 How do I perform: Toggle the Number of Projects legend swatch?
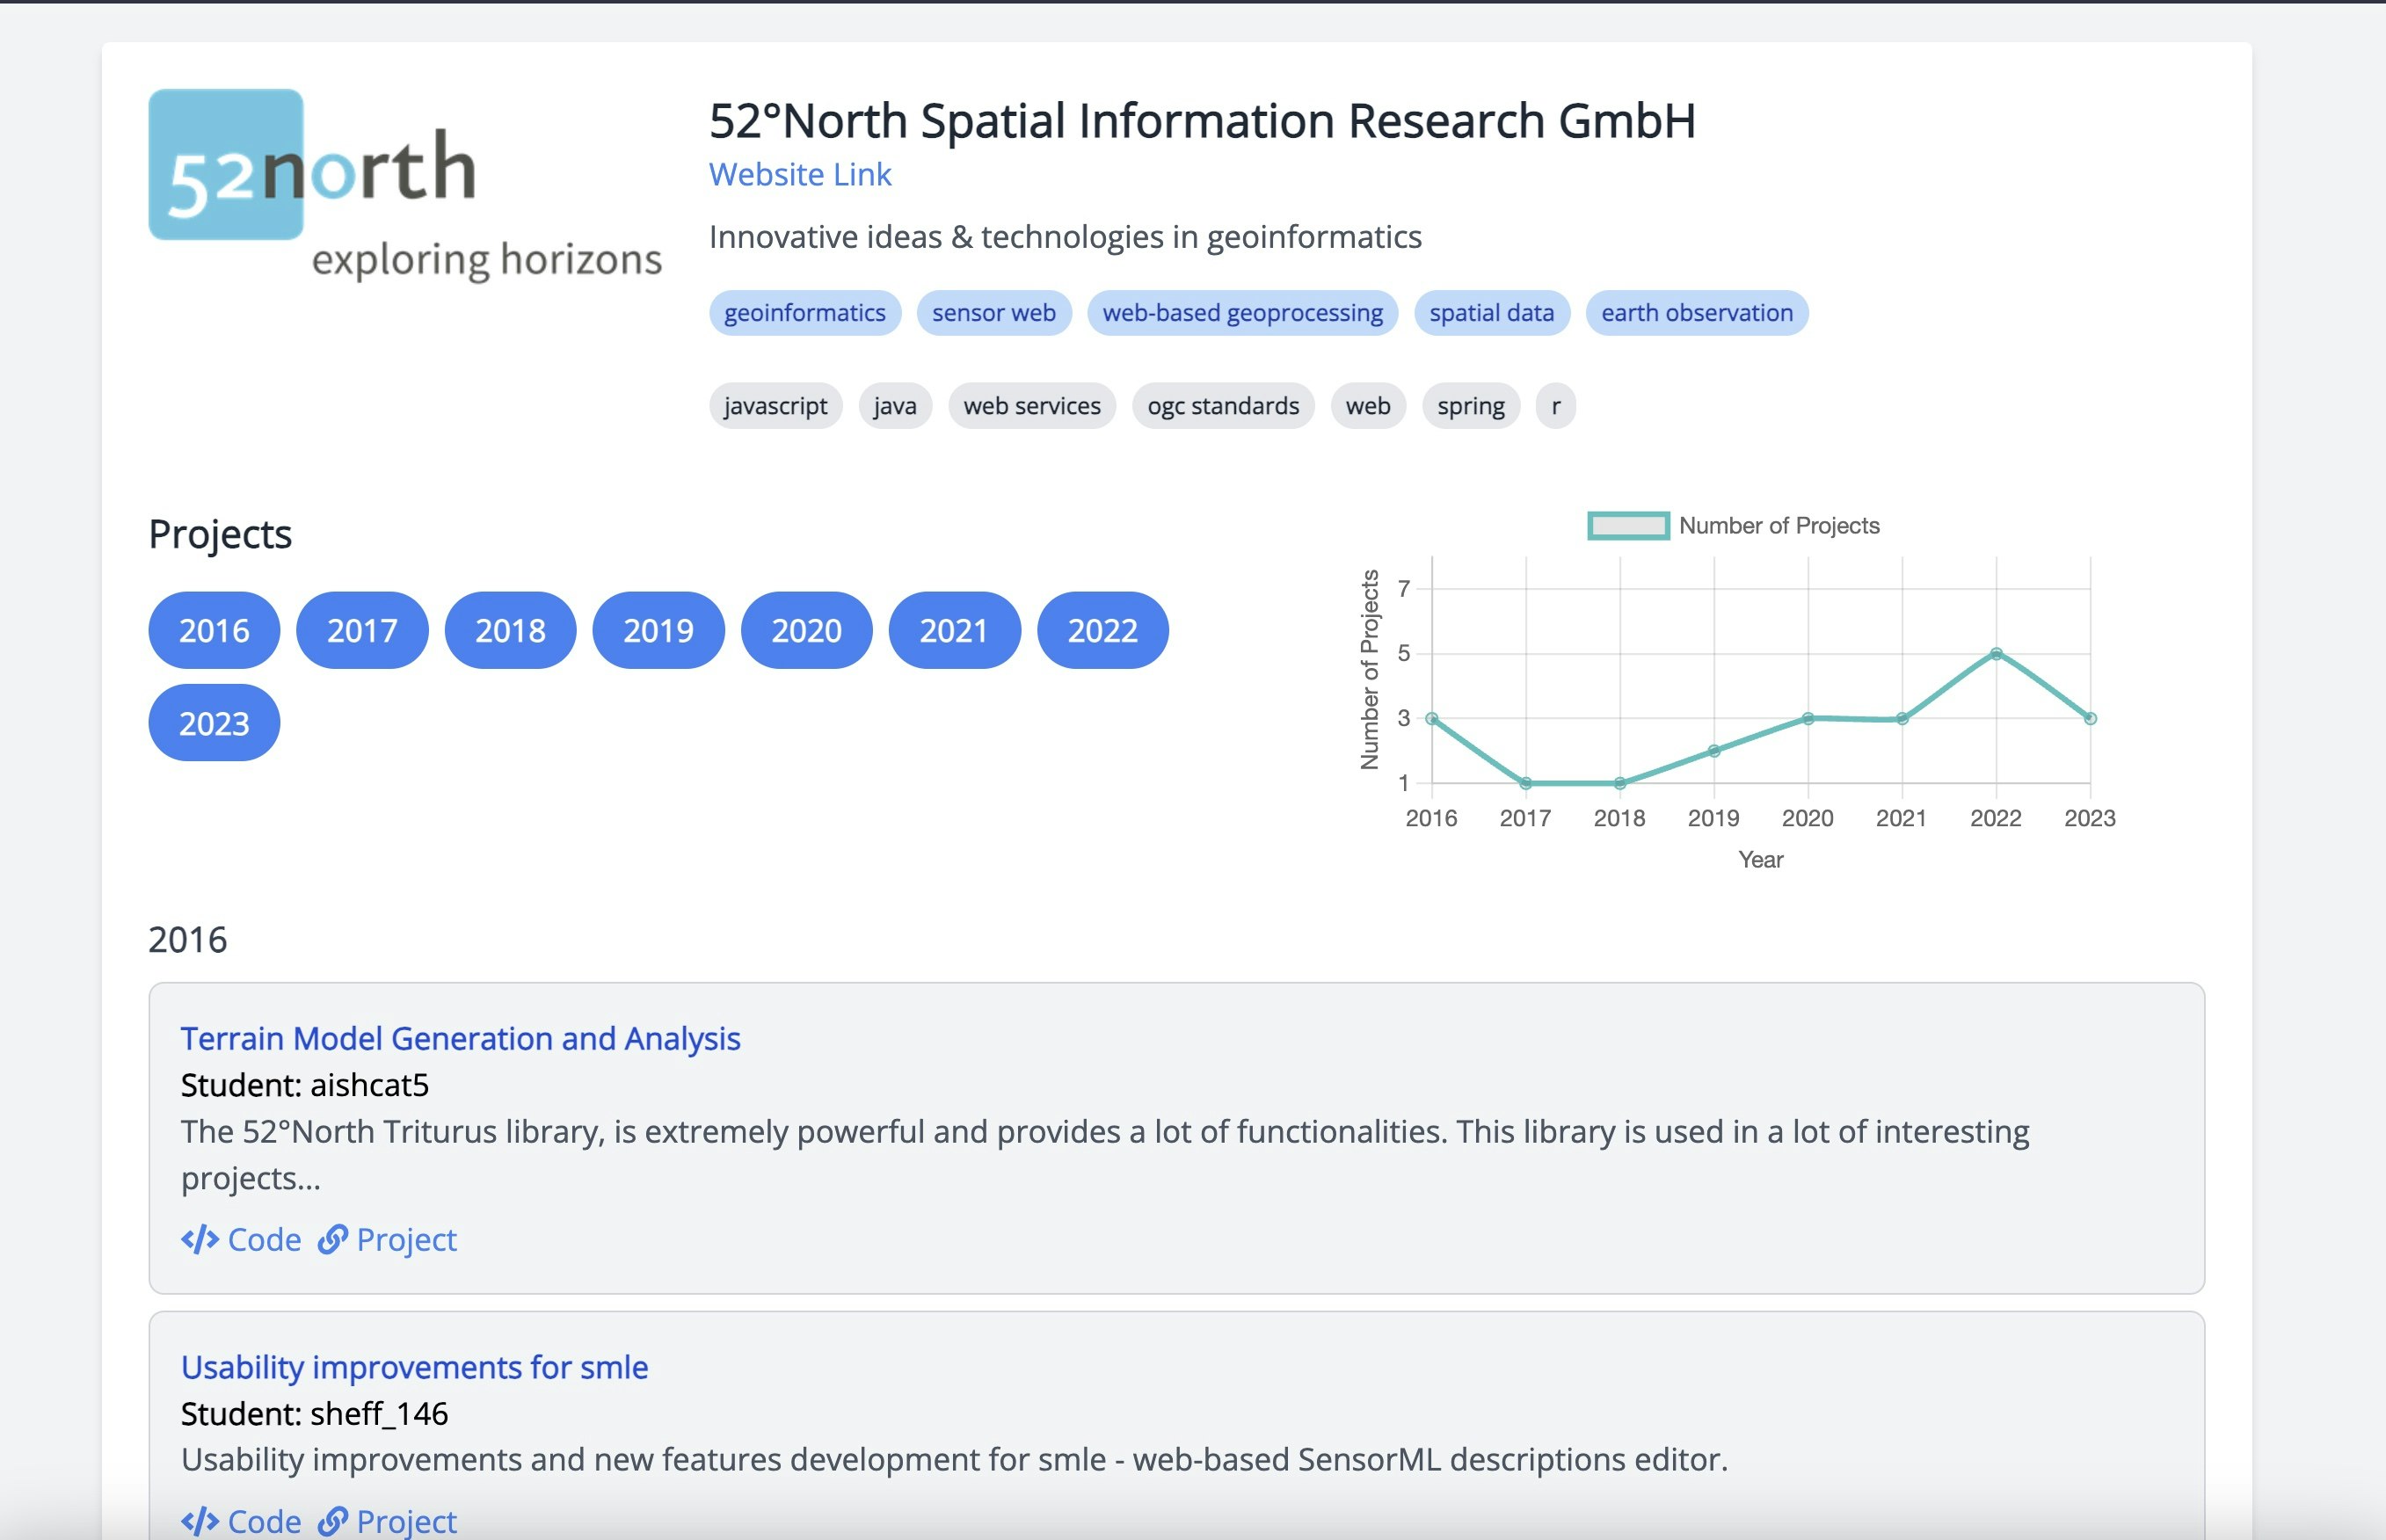tap(1628, 526)
